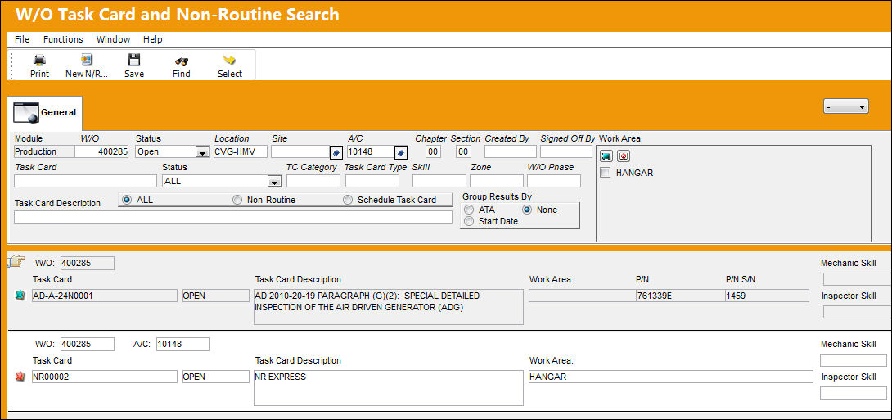This screenshot has width=892, height=420.
Task: Open non-routine NR00002 row icon
Action: tap(20, 377)
